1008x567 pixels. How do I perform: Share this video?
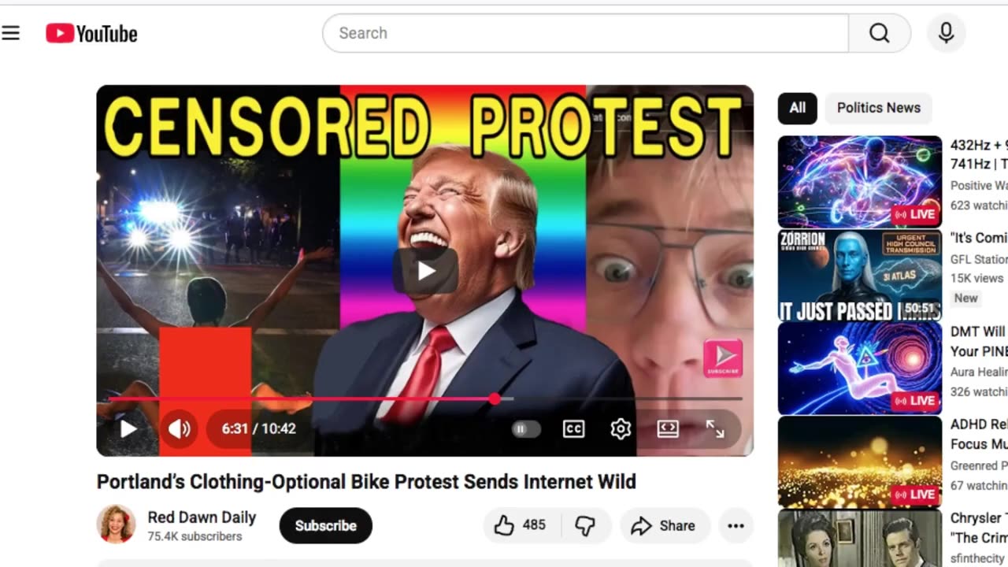point(664,525)
